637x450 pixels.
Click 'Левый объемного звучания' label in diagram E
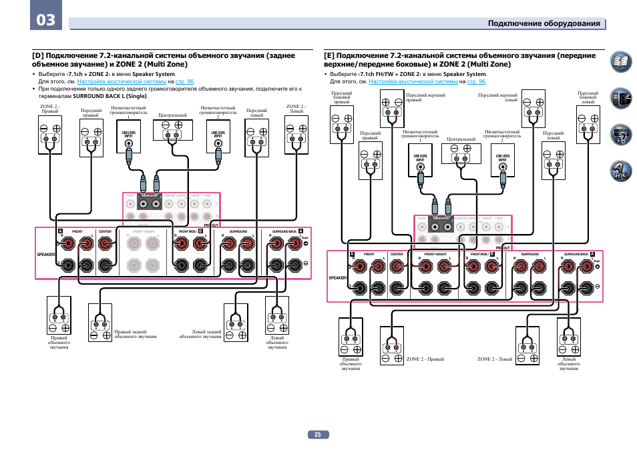click(569, 364)
